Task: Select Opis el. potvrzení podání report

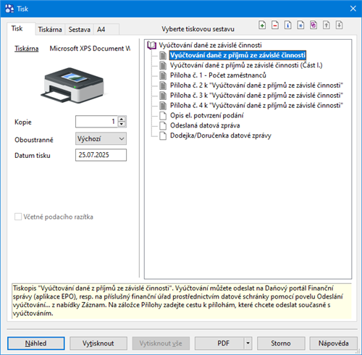Action: tap(207, 115)
